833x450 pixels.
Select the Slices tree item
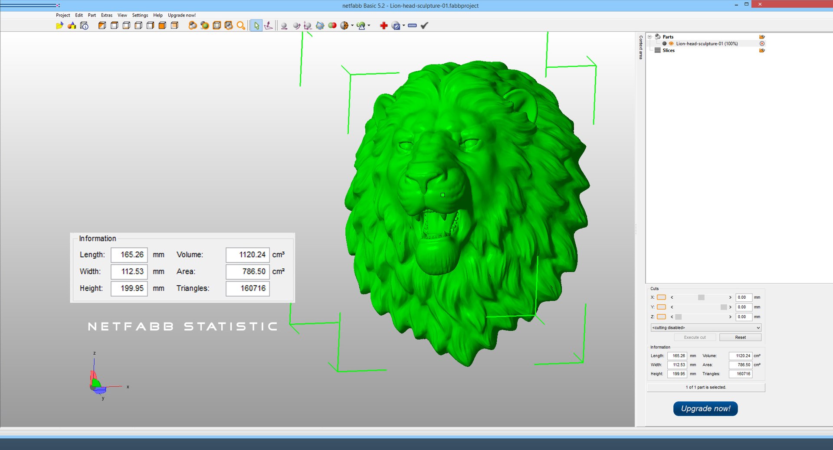point(669,51)
